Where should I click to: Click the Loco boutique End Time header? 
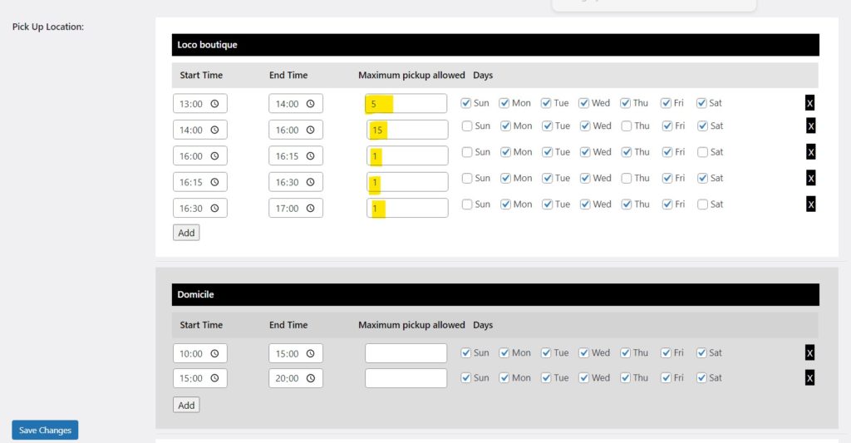(x=288, y=75)
